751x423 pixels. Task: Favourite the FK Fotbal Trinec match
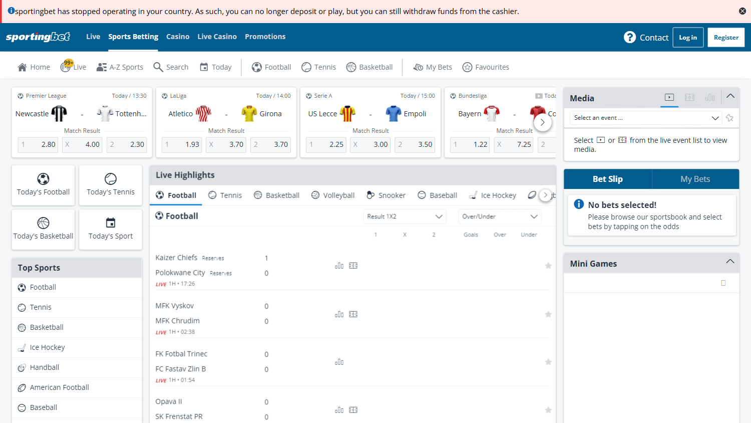pyautogui.click(x=548, y=362)
